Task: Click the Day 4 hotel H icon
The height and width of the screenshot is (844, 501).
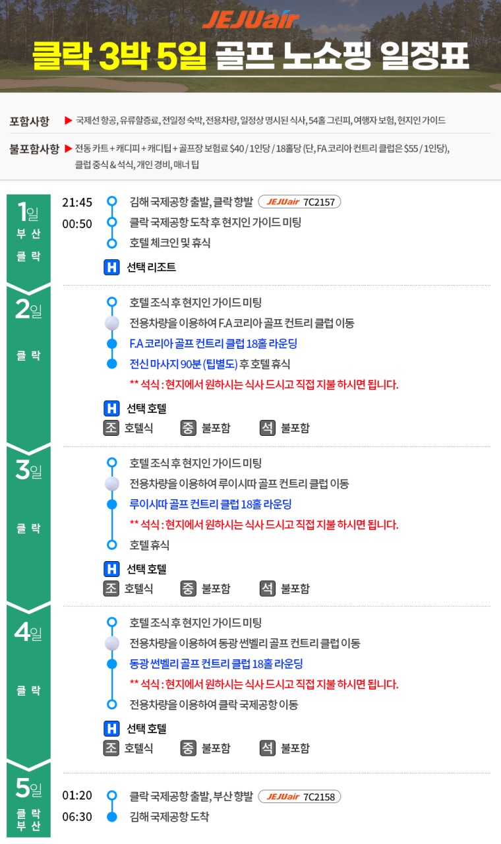Action: 111,729
